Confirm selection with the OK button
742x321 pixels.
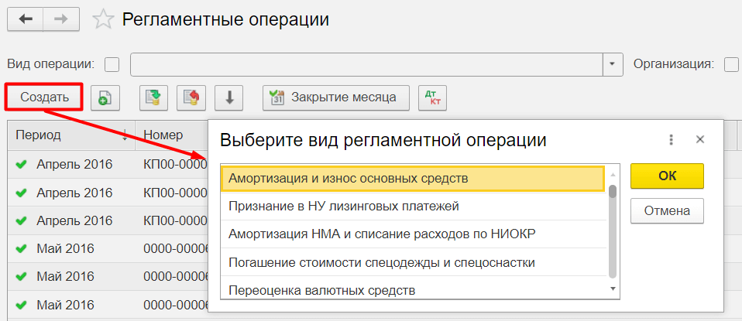(667, 176)
